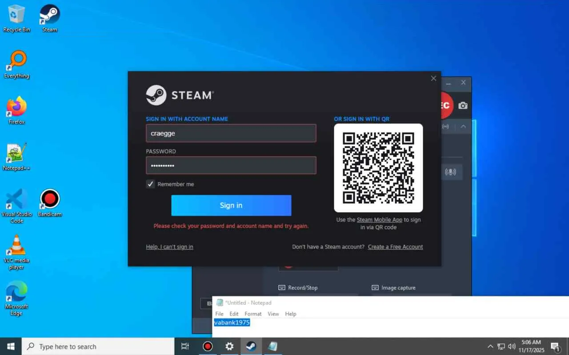Close the Steam sign-in dialog
This screenshot has height=355, width=569.
point(433,79)
